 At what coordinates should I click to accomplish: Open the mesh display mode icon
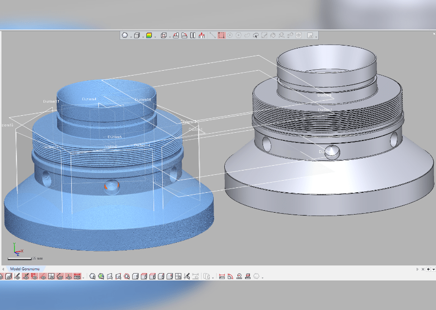(125, 35)
